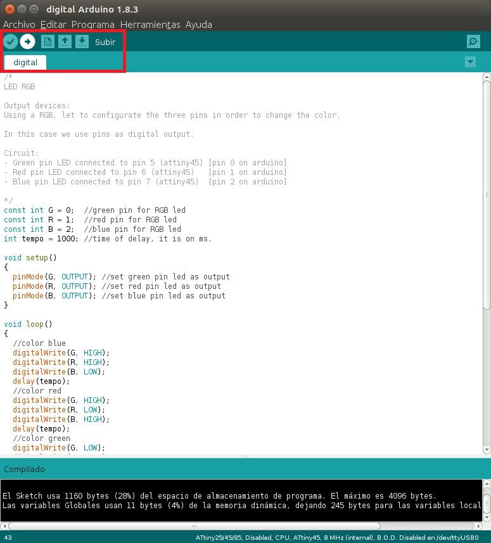Viewport: 491px width, 543px height.
Task: Click the 'Blue pin LED connected' comment line
Action: click(146, 182)
